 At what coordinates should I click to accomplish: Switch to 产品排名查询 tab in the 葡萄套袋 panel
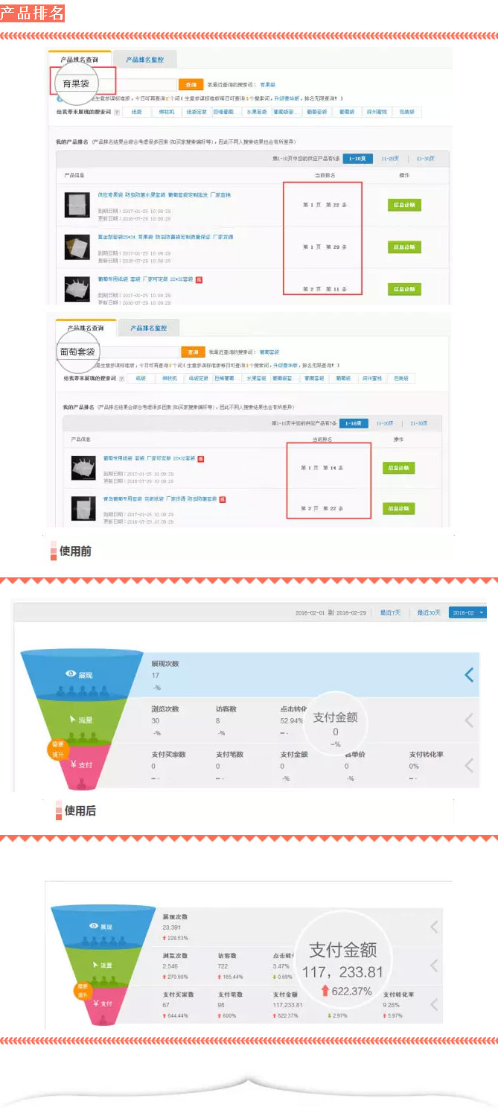86,328
